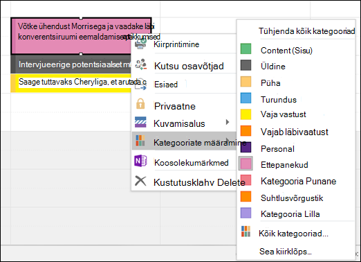
Task: Select Vajab läbivaatust category label
Action: coord(295,132)
